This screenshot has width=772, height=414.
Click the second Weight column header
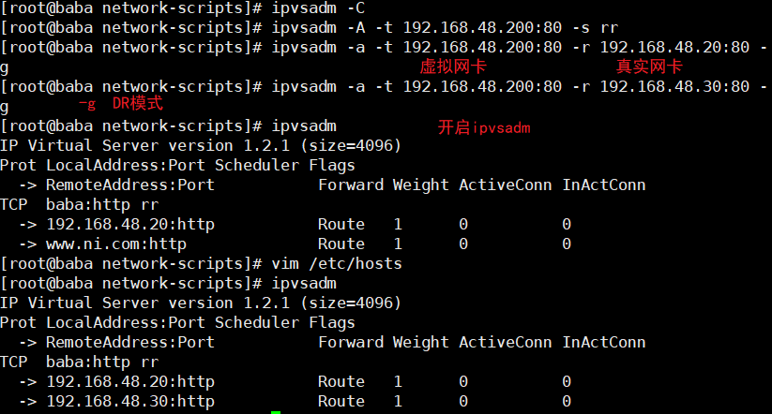(x=420, y=342)
